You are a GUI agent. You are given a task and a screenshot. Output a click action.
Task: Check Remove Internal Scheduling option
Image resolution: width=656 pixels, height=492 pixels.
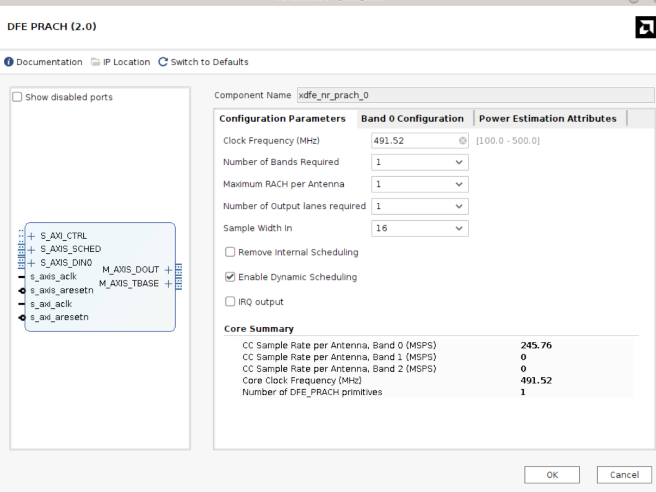[x=230, y=252]
